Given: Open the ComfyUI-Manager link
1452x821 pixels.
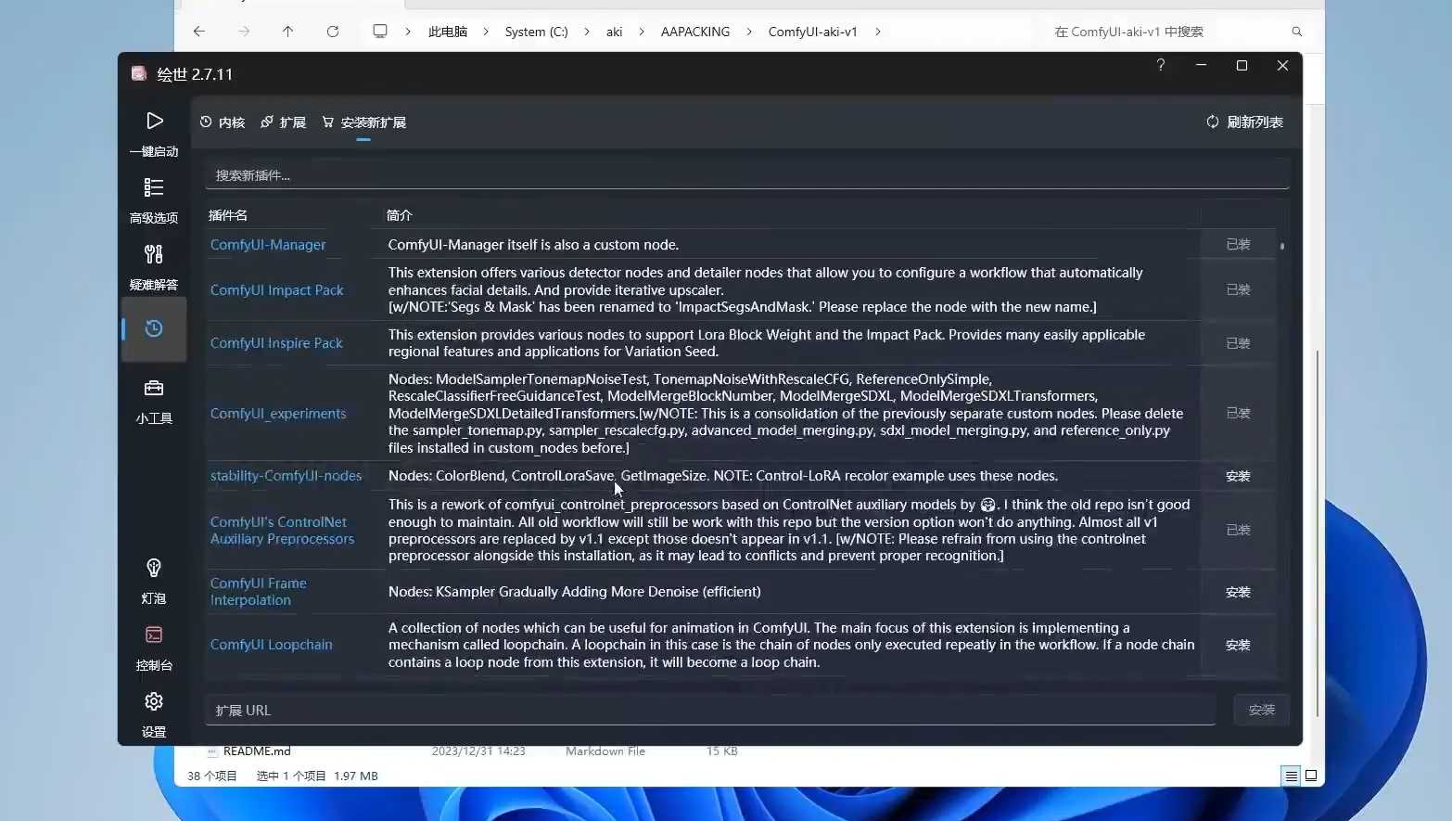Looking at the screenshot, I should coord(268,245).
